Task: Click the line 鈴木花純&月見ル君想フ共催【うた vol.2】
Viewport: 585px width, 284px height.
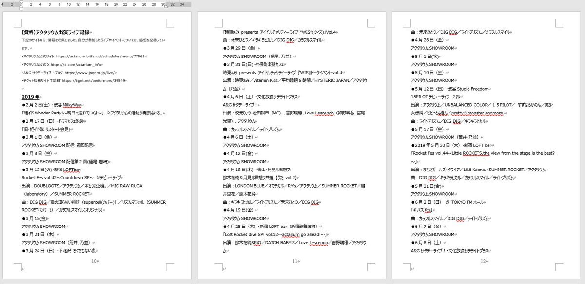Action: (x=261, y=178)
